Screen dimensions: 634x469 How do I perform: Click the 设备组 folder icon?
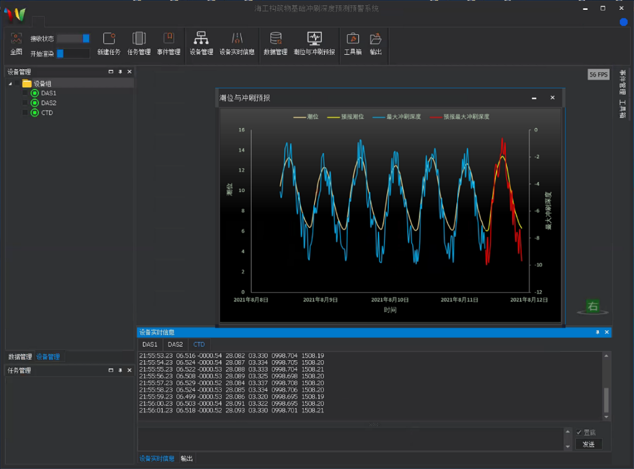click(27, 84)
